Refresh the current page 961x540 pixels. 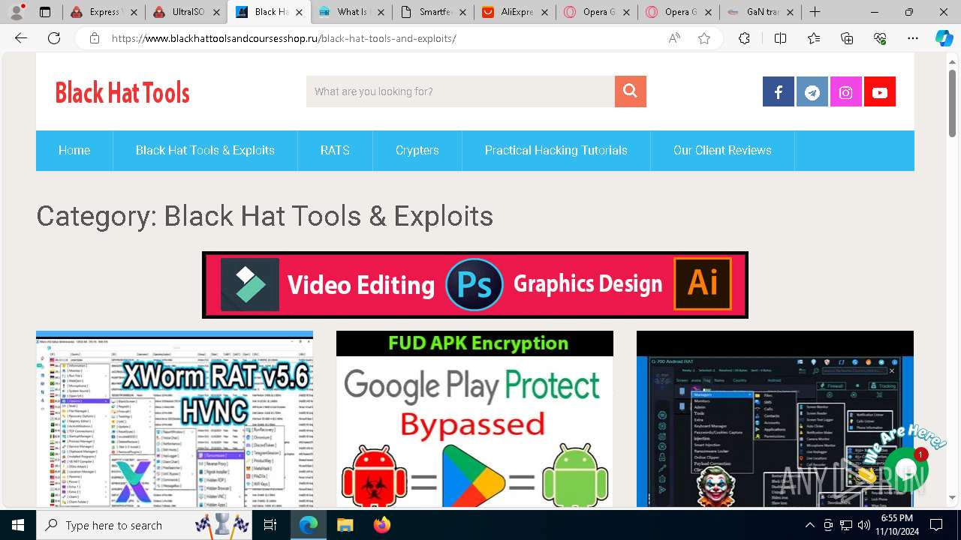pyautogui.click(x=54, y=38)
